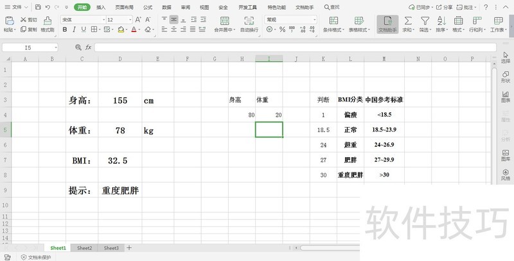Toggle bottom vertical alignment
This screenshot has height=261, width=514.
coord(183,20)
